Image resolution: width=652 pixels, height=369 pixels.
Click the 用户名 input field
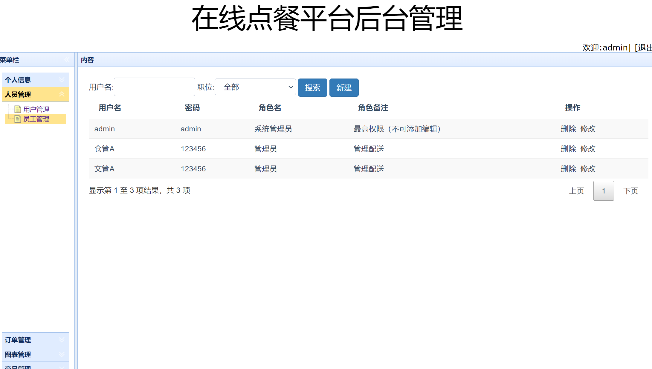coord(154,87)
